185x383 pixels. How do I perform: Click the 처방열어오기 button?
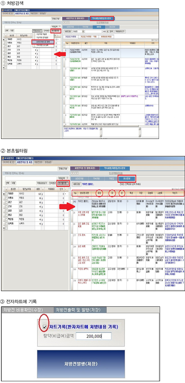point(120,31)
